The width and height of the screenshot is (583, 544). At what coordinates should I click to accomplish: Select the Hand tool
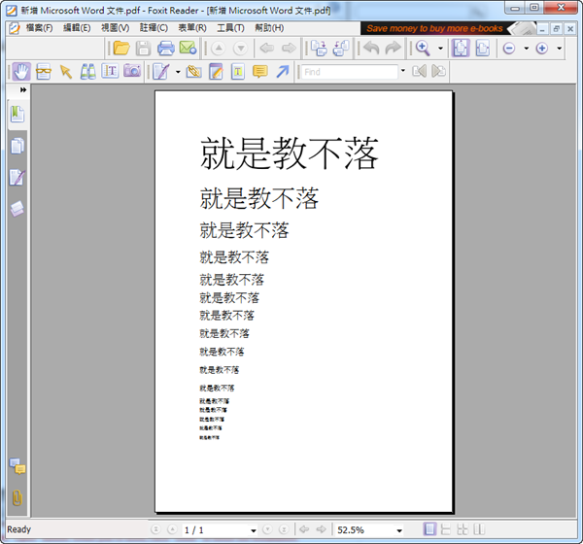(x=20, y=72)
